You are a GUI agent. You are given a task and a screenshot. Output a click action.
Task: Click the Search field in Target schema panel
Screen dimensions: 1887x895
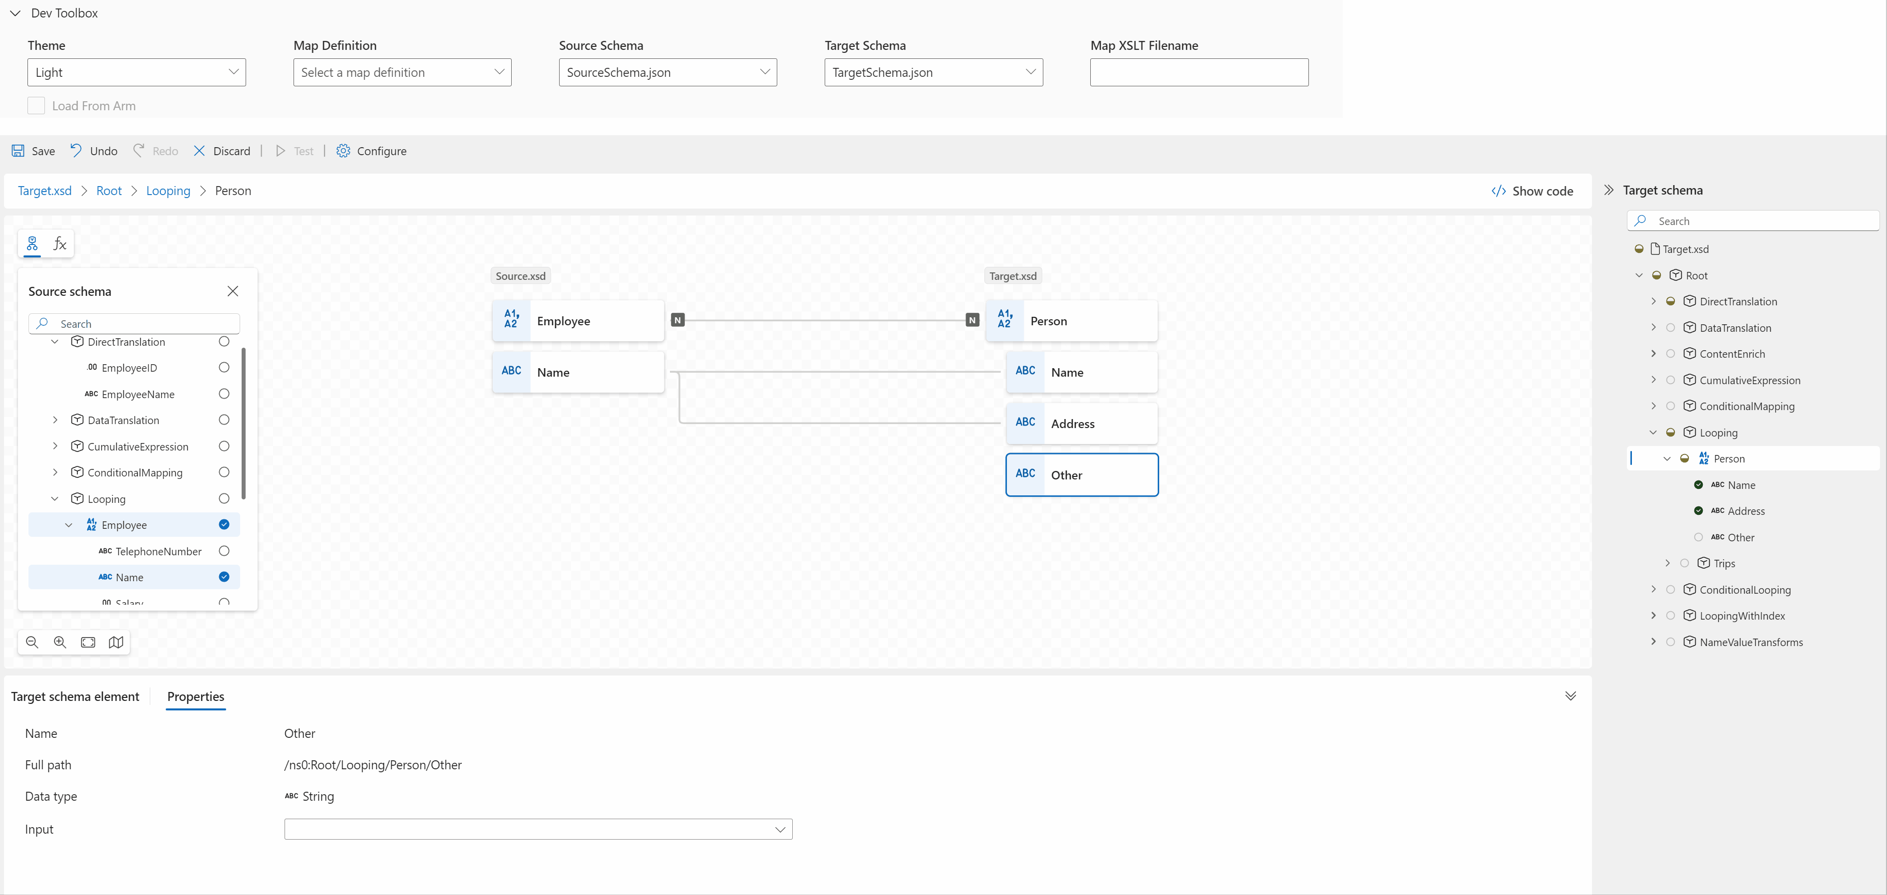[x=1753, y=221]
